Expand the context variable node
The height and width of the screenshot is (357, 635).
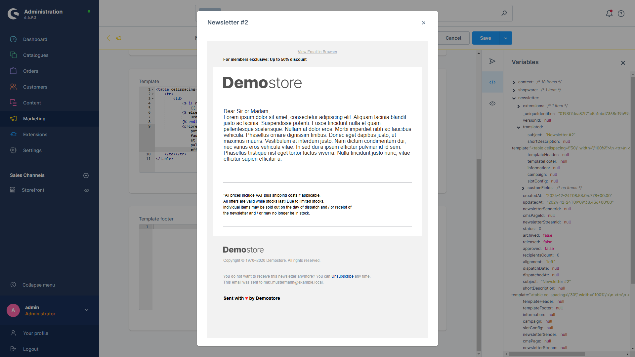pyautogui.click(x=514, y=82)
